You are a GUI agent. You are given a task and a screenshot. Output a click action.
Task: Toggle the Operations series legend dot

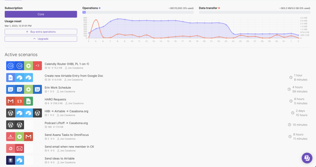pyautogui.click(x=100, y=8)
